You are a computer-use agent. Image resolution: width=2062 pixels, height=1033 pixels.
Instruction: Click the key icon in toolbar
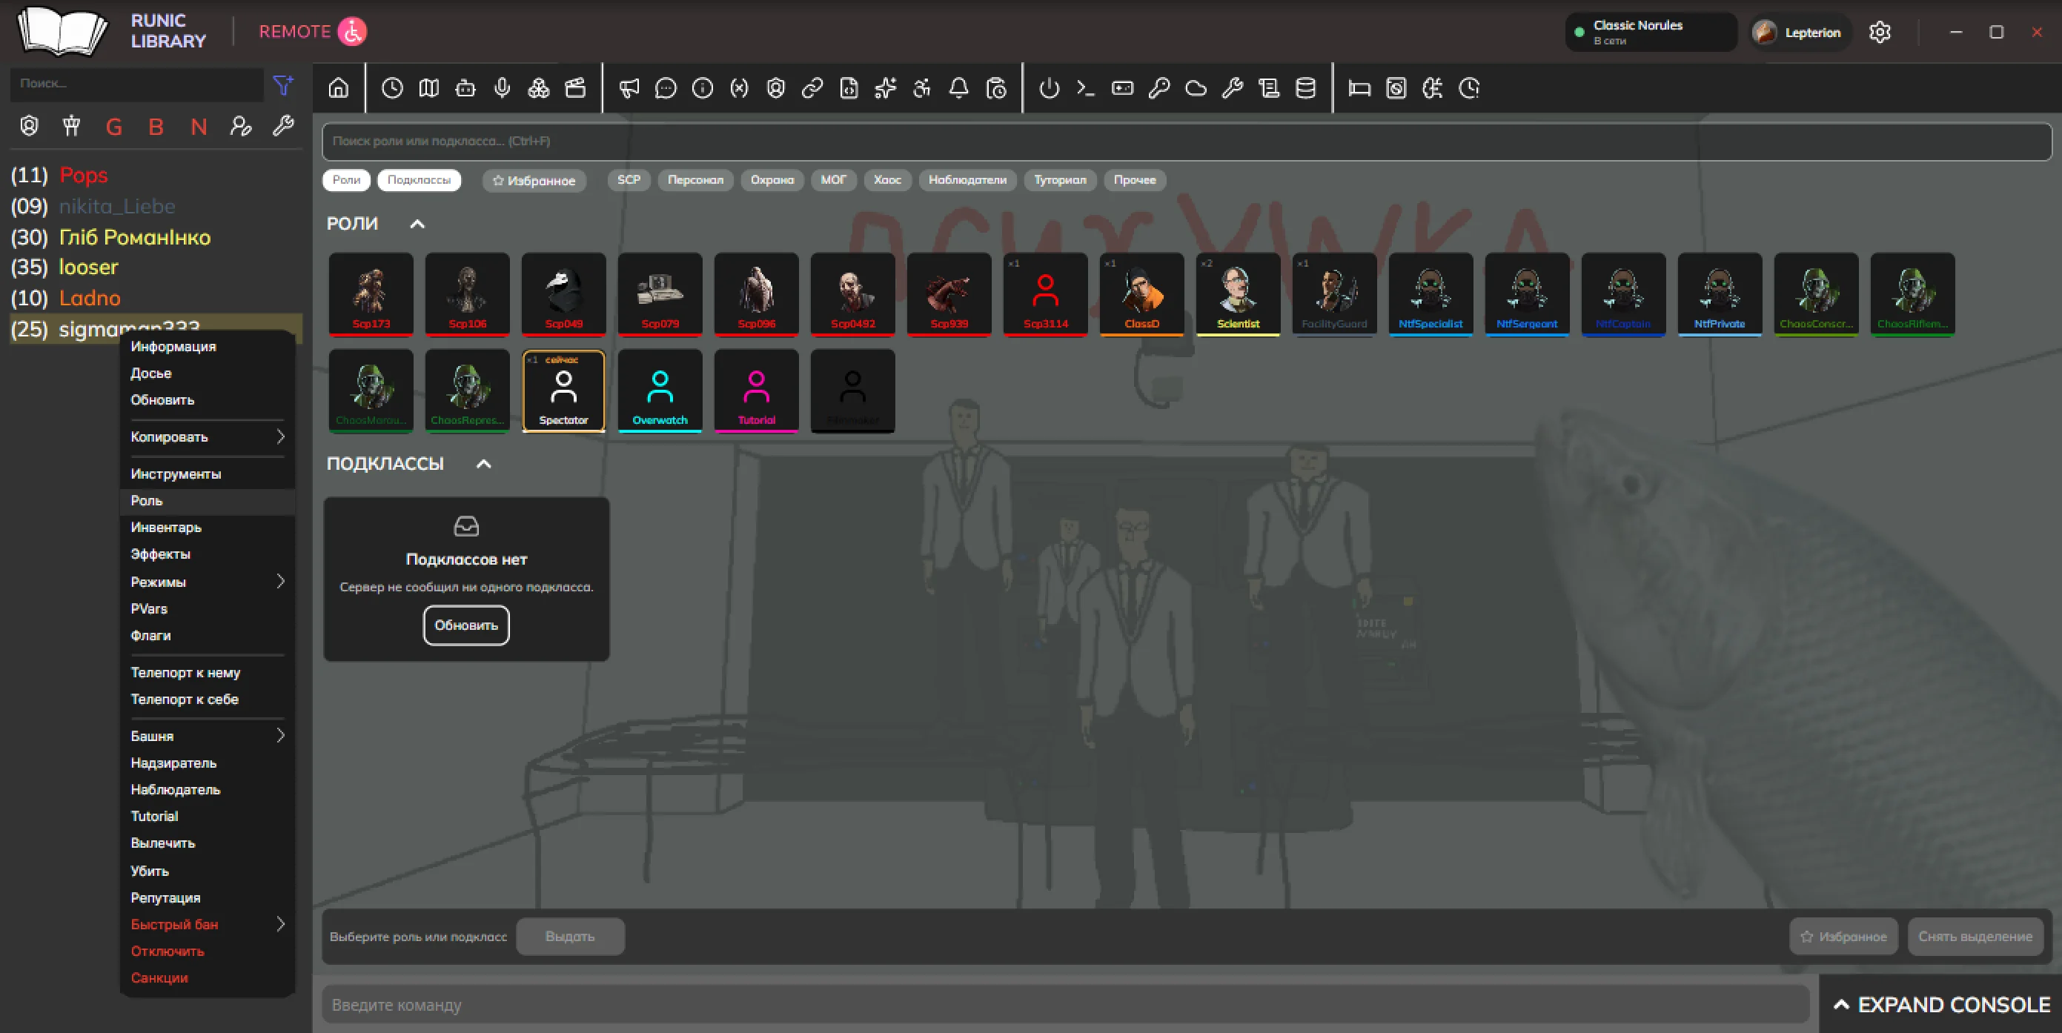1159,88
